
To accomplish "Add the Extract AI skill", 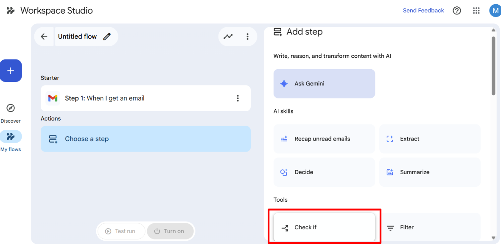I will 430,139.
